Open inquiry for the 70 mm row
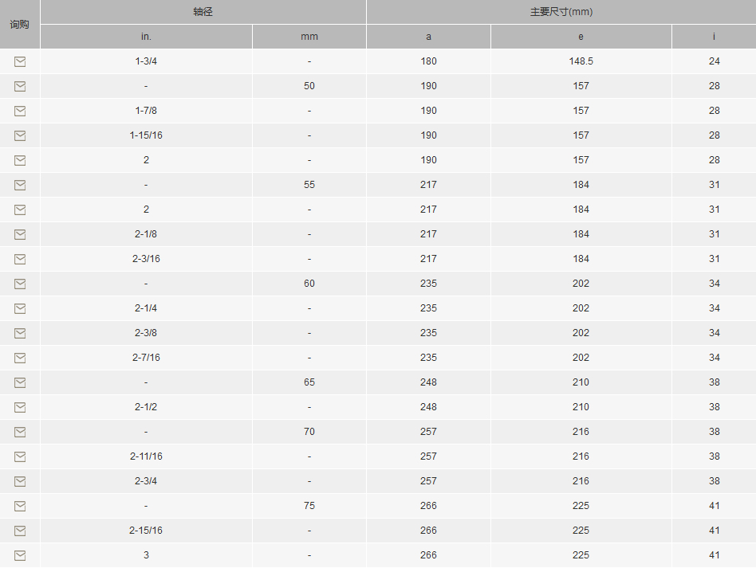 [20, 432]
